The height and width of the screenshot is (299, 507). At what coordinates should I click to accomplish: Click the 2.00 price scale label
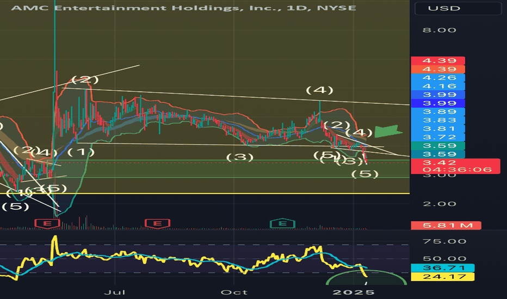coord(439,204)
